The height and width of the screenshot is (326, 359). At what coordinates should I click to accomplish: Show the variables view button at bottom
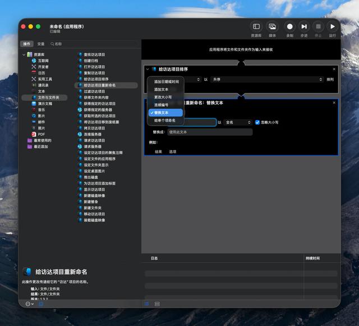click(157, 304)
